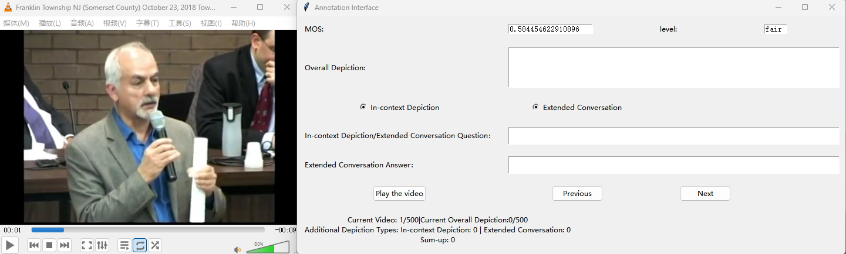Select the In-context Depiction radio button

pyautogui.click(x=363, y=107)
